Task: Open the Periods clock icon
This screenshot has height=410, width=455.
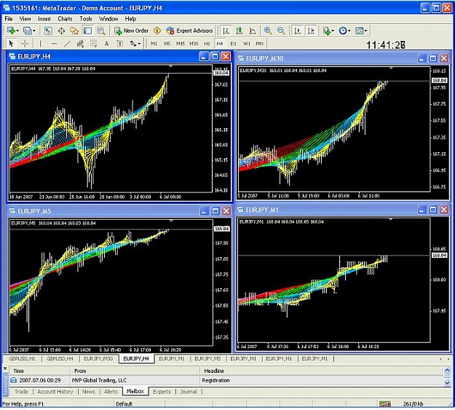Action: point(343,31)
